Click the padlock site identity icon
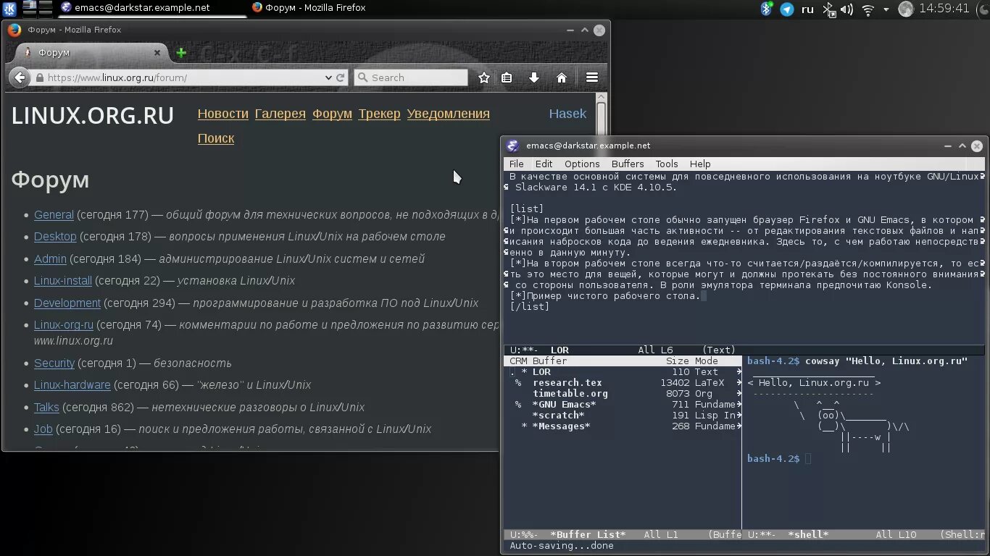The width and height of the screenshot is (990, 556). (x=39, y=77)
